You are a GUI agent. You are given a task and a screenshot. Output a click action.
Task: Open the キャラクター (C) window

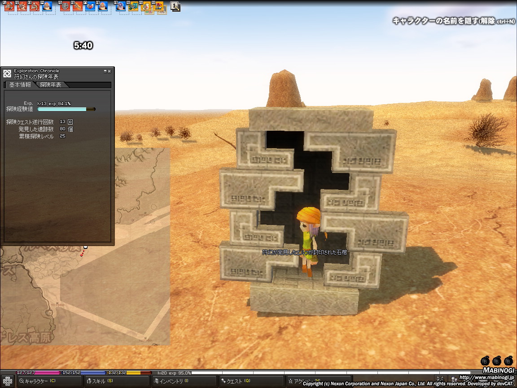49,381
